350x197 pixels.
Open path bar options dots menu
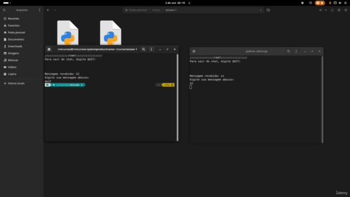click(260, 10)
